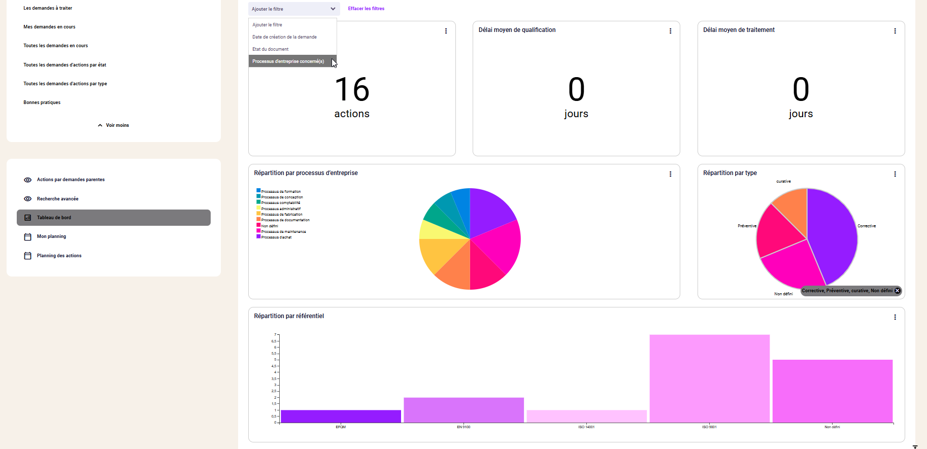
Task: Click the eye icon beside Recherche avancée
Action: click(x=28, y=199)
